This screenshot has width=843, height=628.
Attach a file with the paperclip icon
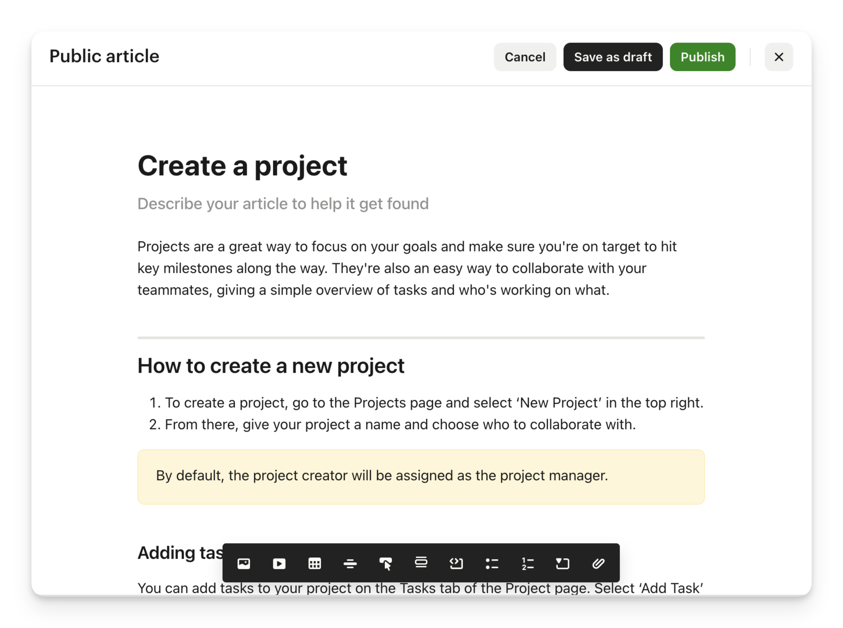(x=598, y=563)
